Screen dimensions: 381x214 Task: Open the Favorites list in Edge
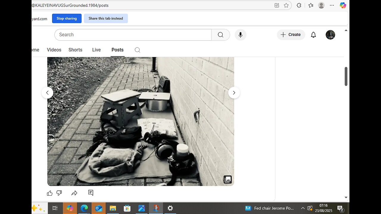click(311, 5)
